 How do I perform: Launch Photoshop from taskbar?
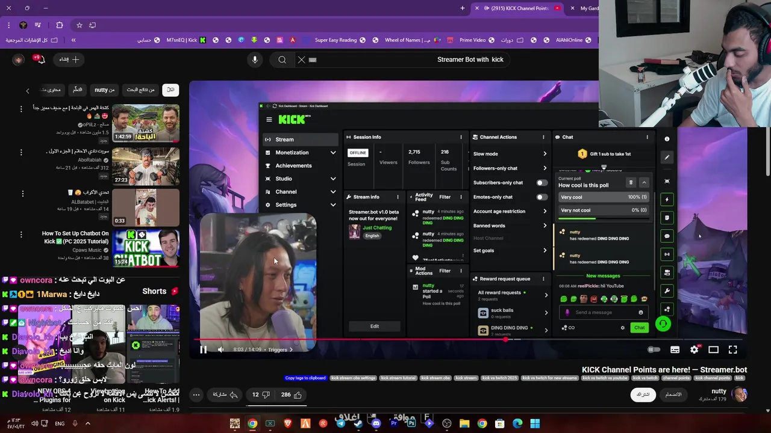click(411, 424)
